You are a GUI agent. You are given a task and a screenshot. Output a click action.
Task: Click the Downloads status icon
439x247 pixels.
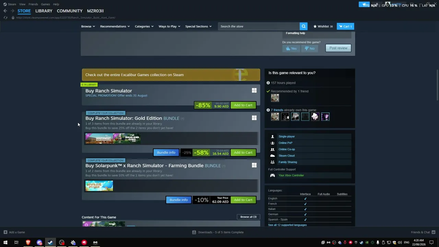tap(194, 232)
